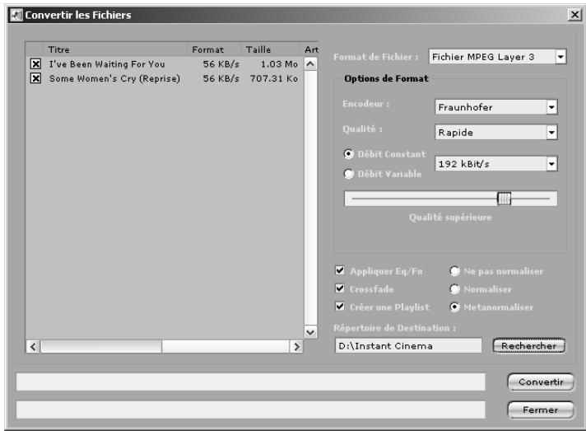The image size is (586, 431).
Task: Select the Ne pas normaliser option
Action: (x=455, y=271)
